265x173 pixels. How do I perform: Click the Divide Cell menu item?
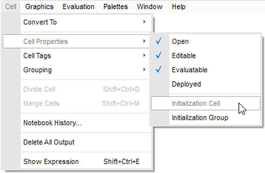pyautogui.click(x=39, y=89)
